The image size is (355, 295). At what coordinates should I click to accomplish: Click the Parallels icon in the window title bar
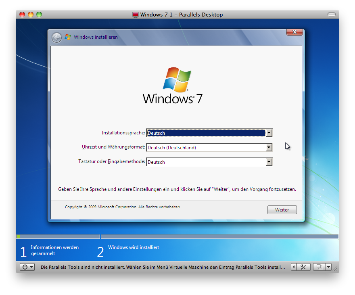[x=135, y=15]
